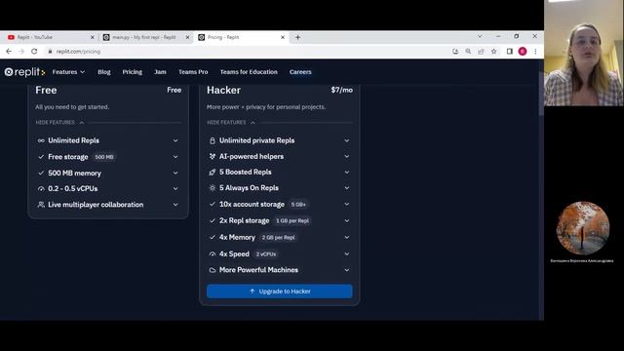Open the Jam navbar link

click(x=160, y=72)
